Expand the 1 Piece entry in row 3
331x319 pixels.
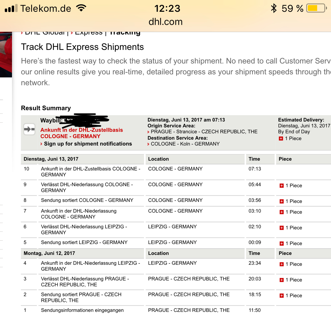click(x=291, y=280)
